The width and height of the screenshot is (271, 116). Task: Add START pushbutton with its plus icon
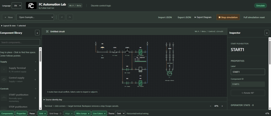[x=35, y=98]
